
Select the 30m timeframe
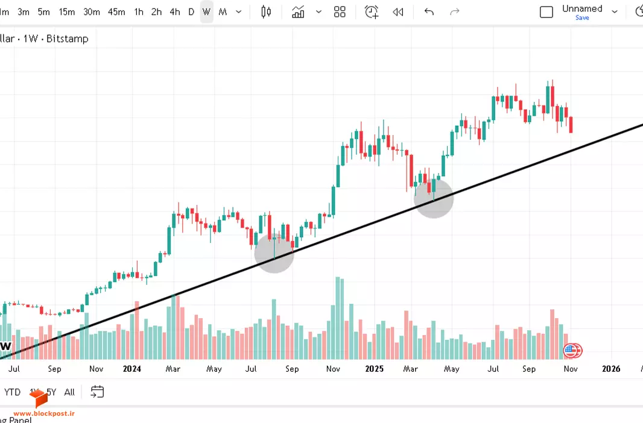92,12
